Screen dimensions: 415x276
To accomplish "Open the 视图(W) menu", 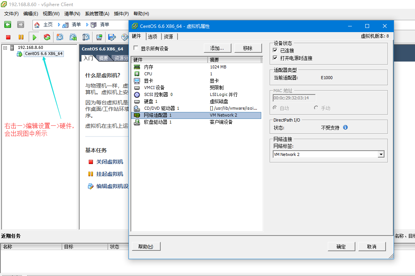I will tap(51, 14).
